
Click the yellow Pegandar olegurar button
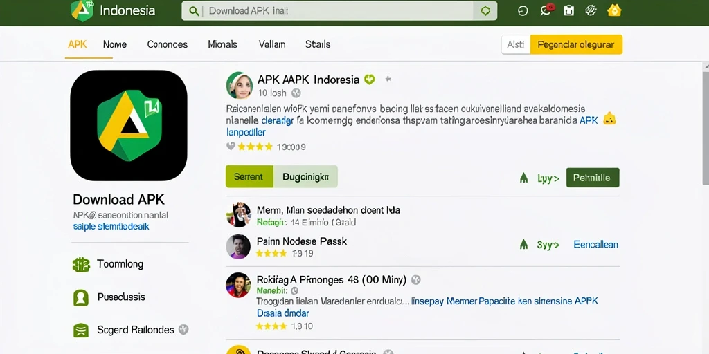click(x=576, y=45)
